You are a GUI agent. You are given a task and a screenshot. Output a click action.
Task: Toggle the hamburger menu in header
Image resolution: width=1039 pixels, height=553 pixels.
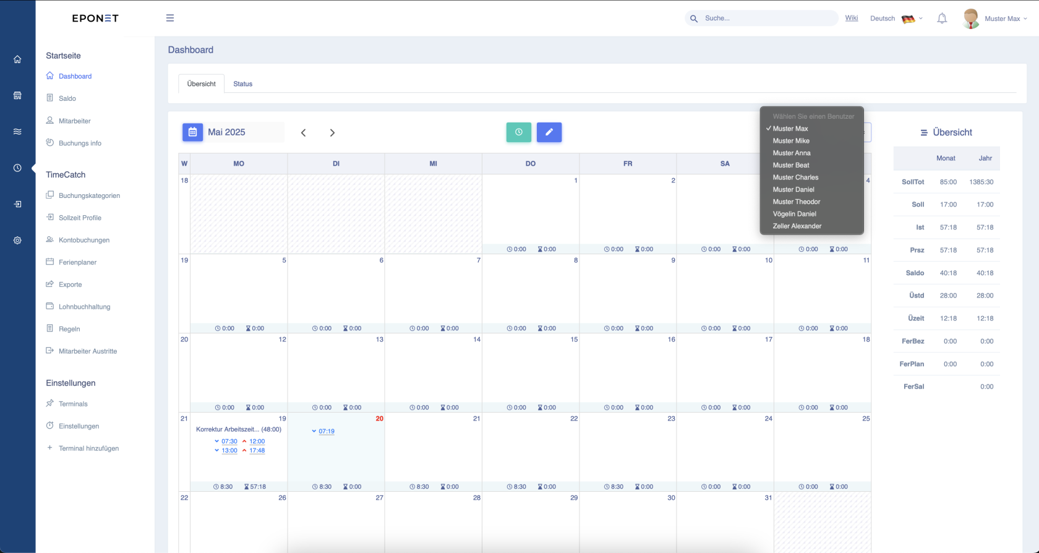(170, 18)
